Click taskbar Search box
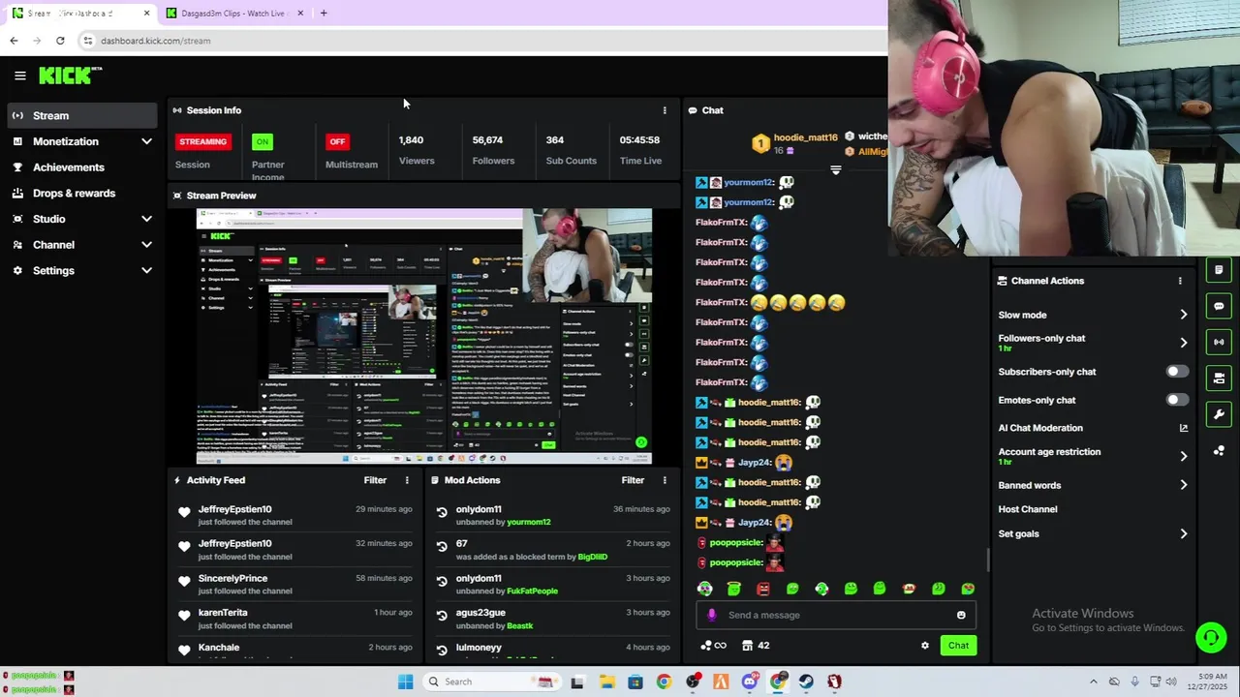The width and height of the screenshot is (1240, 697). coord(492,682)
